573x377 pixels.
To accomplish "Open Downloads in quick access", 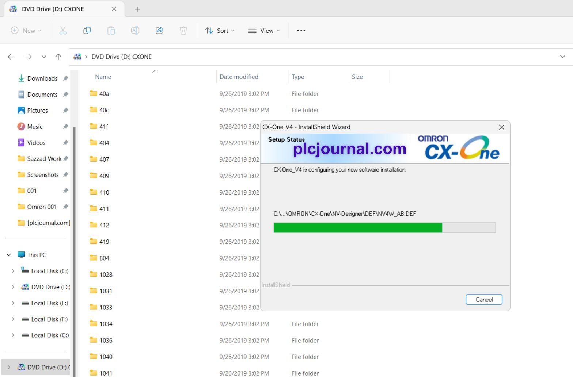I will click(42, 78).
